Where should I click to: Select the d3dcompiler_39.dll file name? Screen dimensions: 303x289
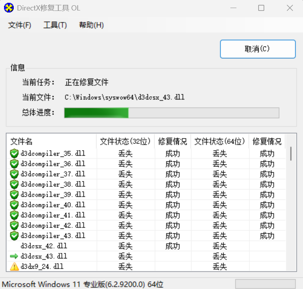coord(53,195)
